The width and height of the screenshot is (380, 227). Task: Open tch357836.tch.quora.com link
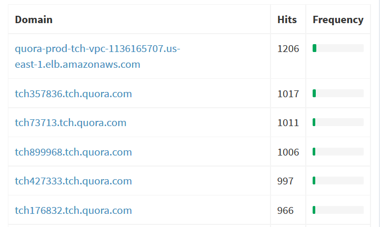[74, 94]
